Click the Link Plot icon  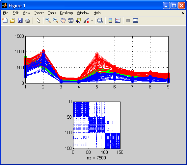(x=100, y=20)
